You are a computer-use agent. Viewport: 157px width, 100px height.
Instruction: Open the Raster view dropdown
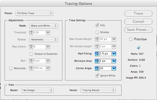[x=37, y=90]
